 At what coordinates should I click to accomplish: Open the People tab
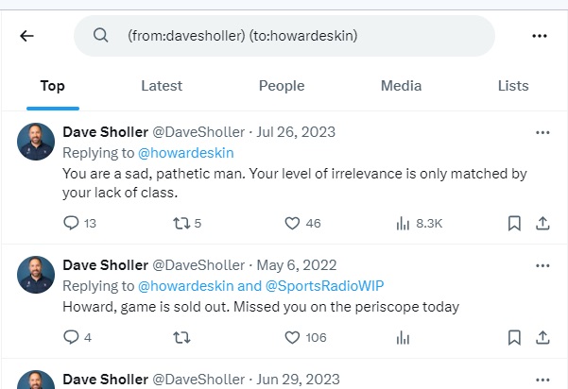point(282,86)
